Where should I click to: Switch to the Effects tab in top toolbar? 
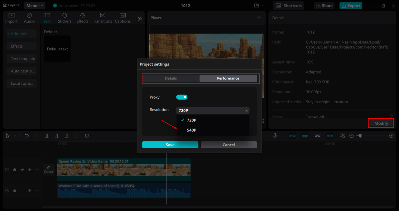coord(82,18)
